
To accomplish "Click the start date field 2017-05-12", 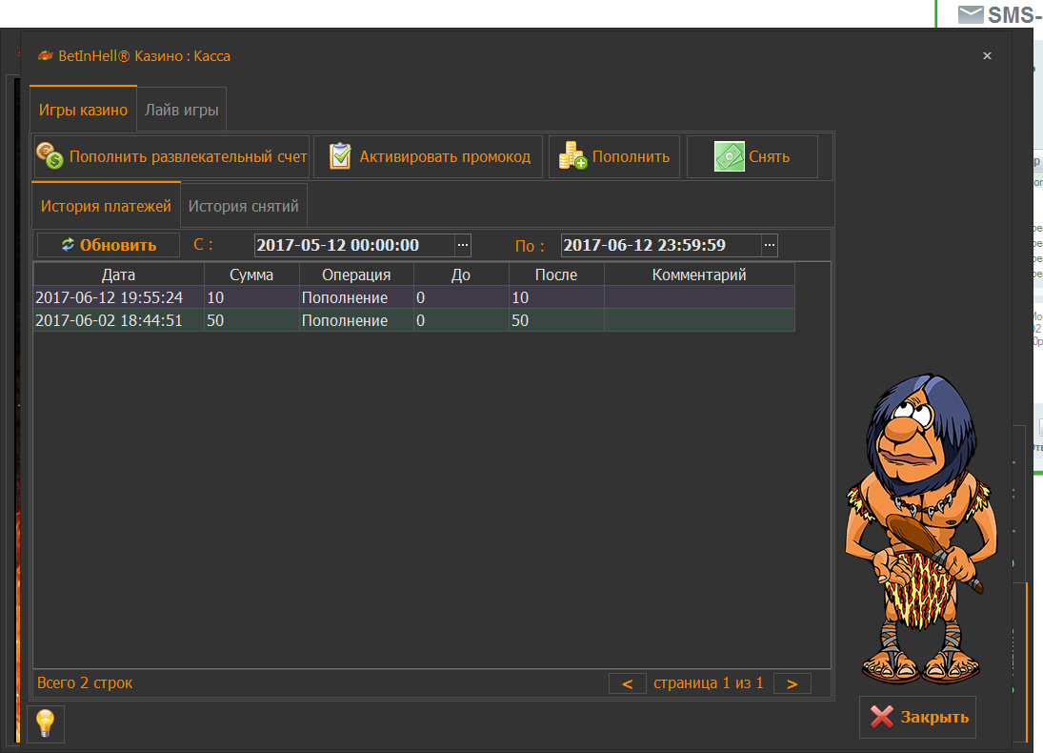I will 352,245.
